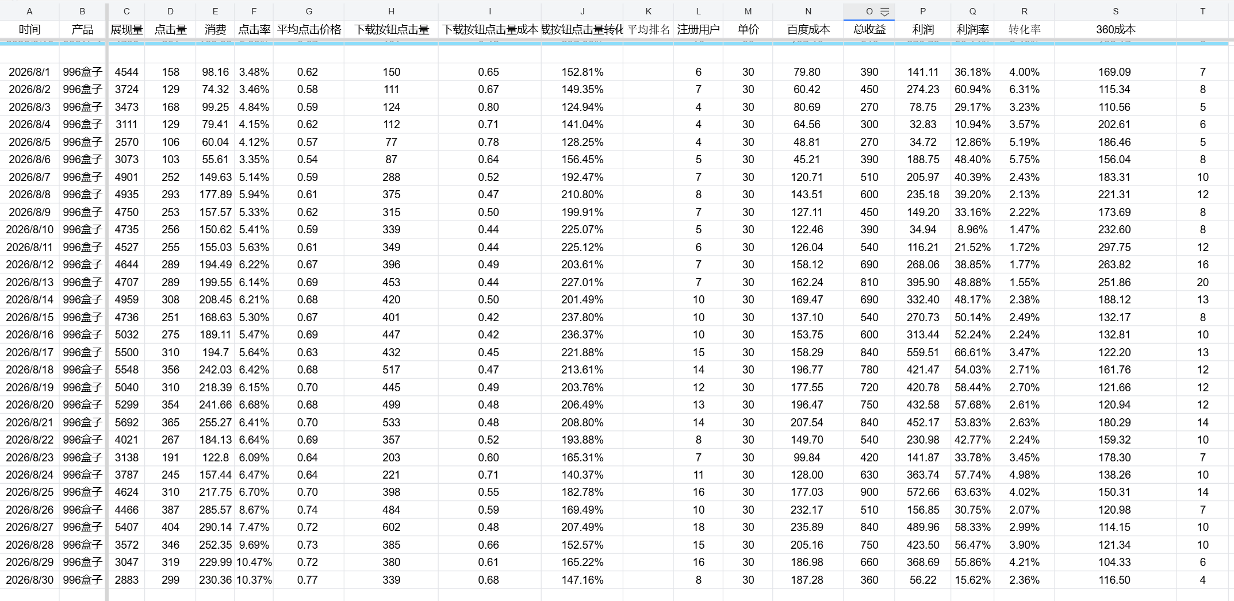Image resolution: width=1234 pixels, height=601 pixels.
Task: Click the 消费 header cell
Action: coord(215,29)
